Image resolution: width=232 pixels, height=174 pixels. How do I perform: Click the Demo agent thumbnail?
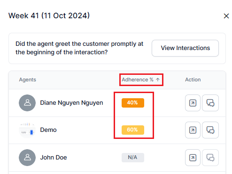coord(27,130)
